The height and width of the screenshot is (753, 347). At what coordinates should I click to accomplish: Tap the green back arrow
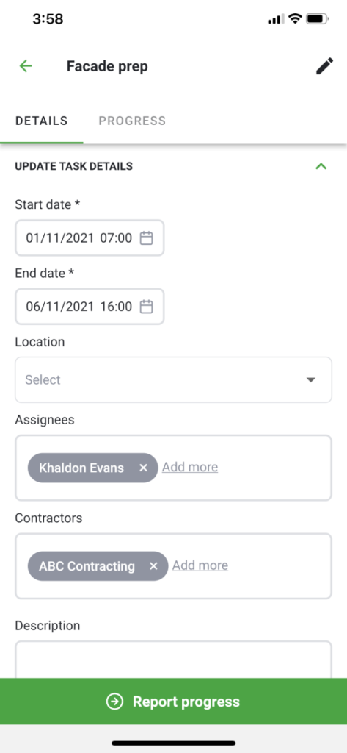tap(26, 65)
